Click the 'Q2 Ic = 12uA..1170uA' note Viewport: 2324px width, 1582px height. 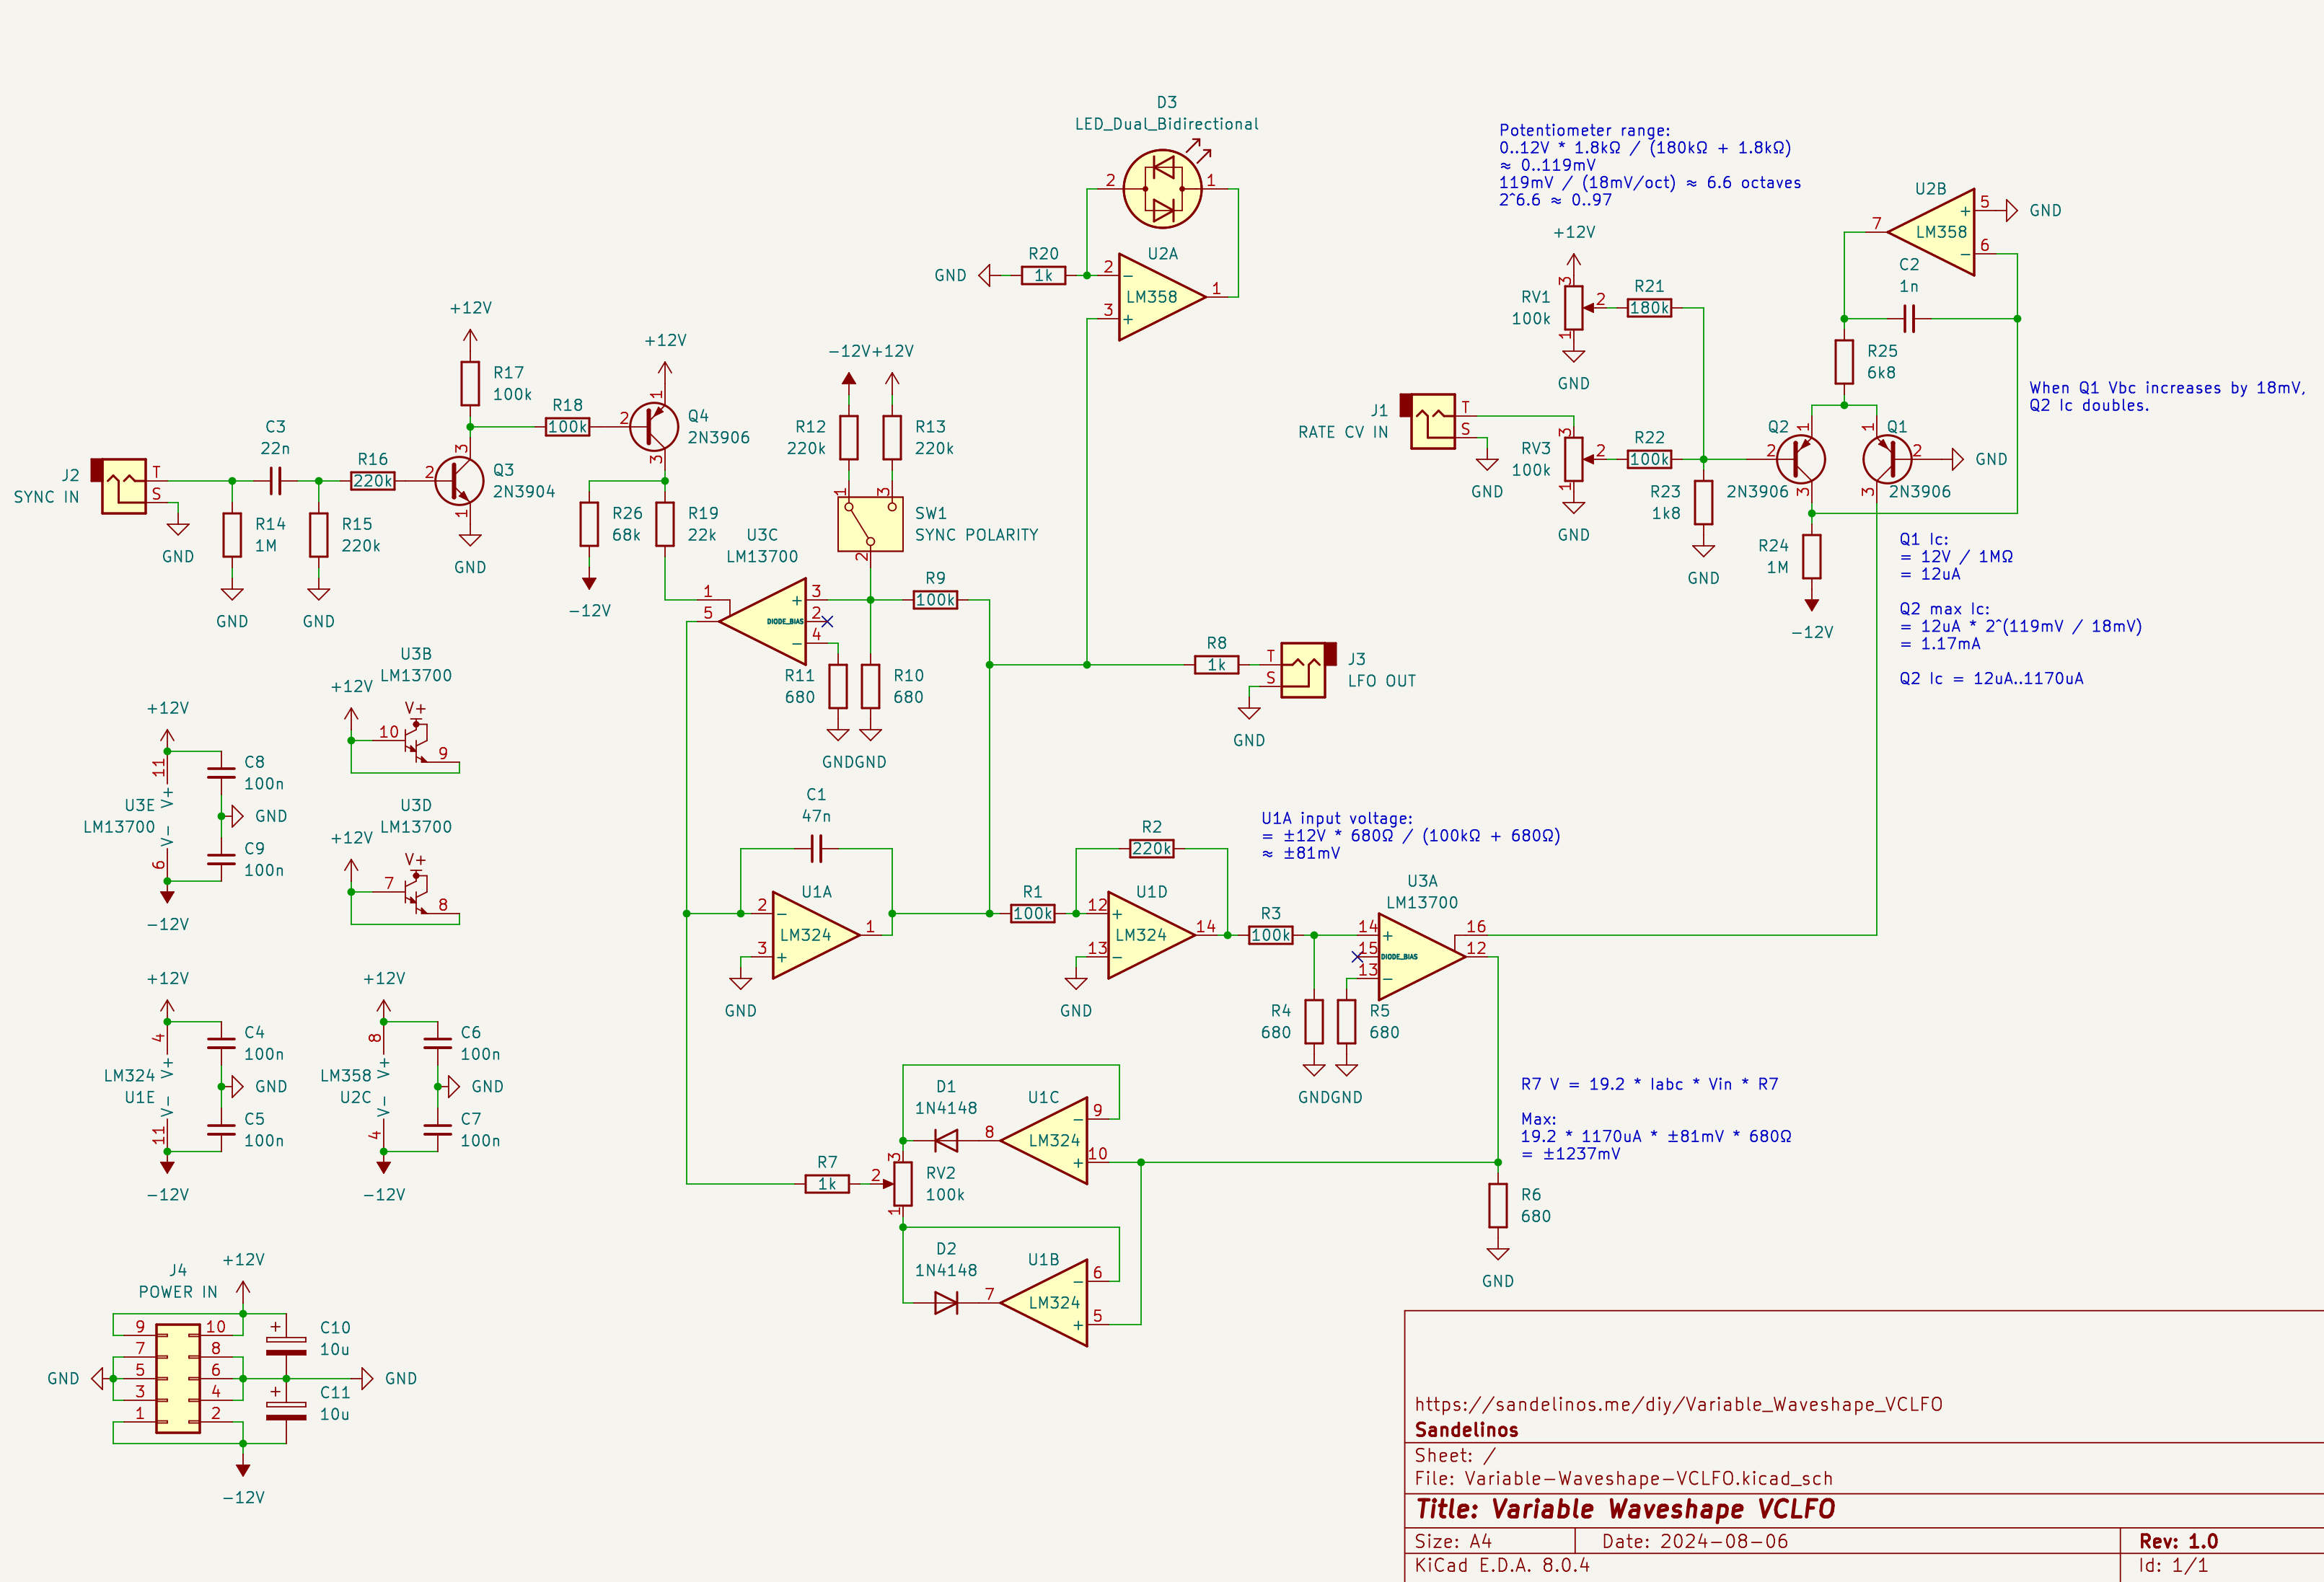(1991, 679)
